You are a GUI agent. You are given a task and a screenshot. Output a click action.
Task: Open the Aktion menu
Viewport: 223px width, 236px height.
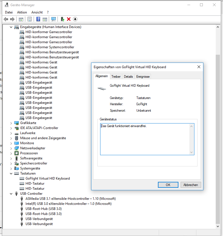pyautogui.click(x=22, y=12)
